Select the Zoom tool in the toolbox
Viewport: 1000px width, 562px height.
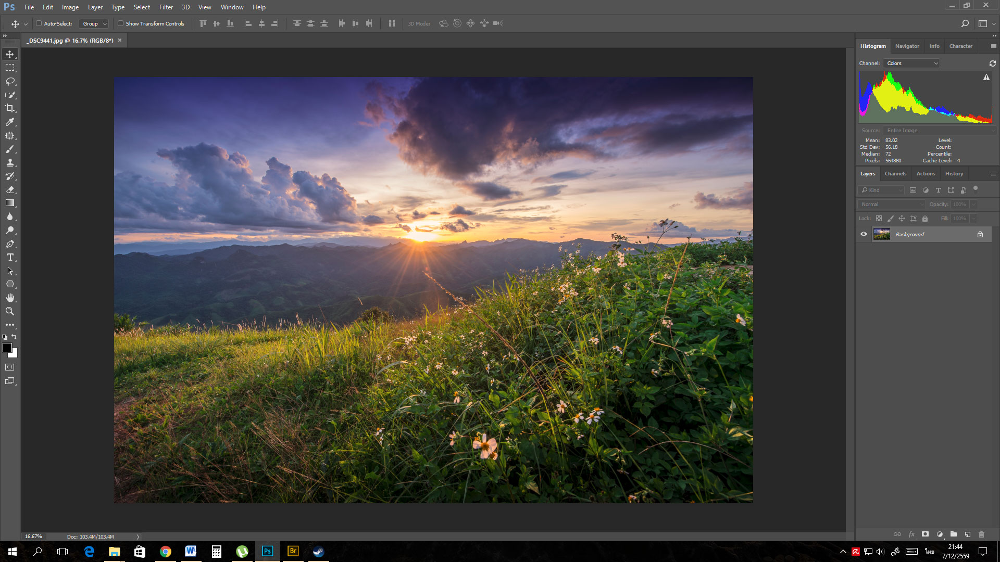10,311
